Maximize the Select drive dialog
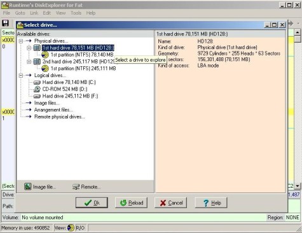The image size is (302, 233). [x=275, y=25]
